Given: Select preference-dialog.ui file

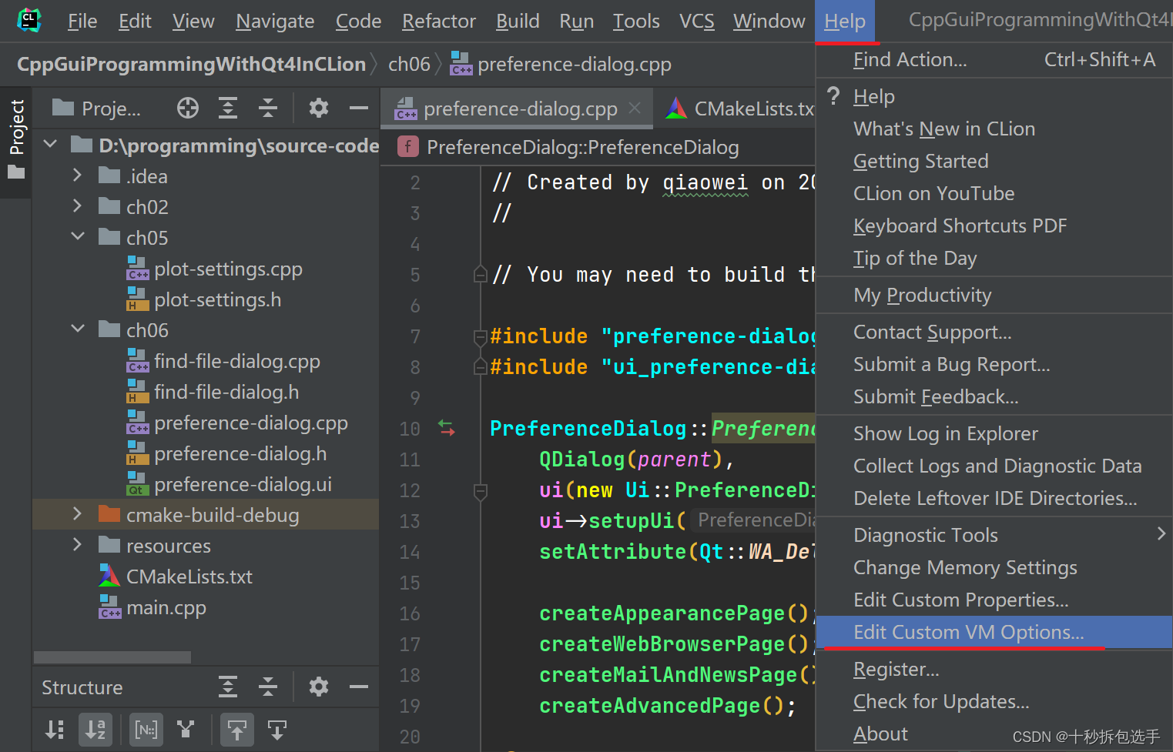Looking at the screenshot, I should 243,484.
